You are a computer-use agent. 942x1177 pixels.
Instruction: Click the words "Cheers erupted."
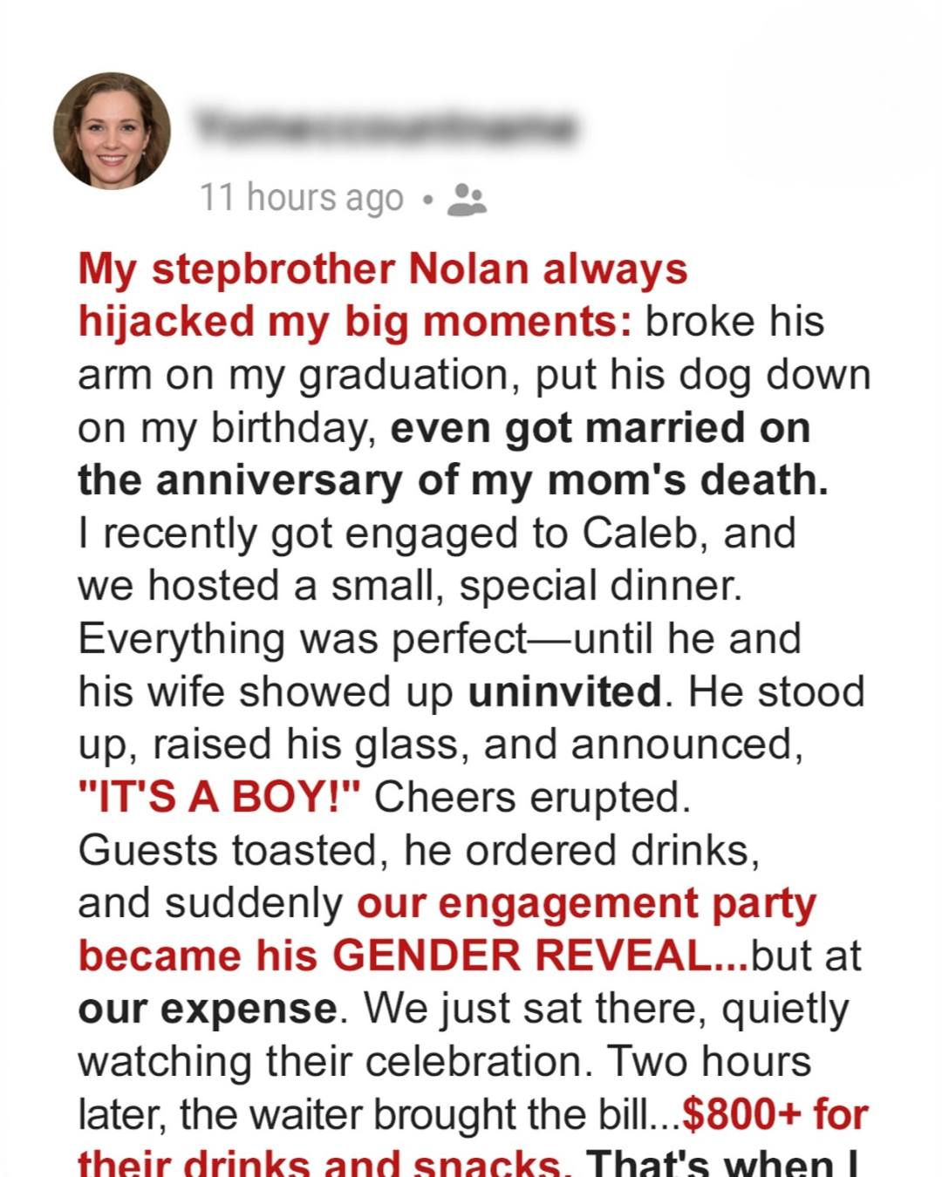pyautogui.click(x=532, y=798)
